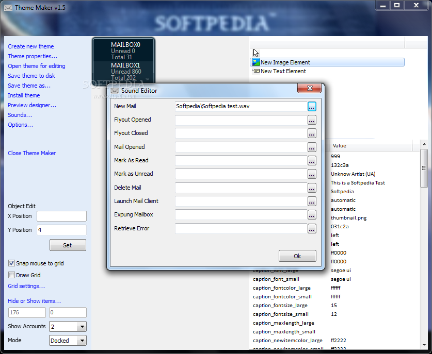
Task: Click the properties list scrollbar thumb
Action: (424, 168)
